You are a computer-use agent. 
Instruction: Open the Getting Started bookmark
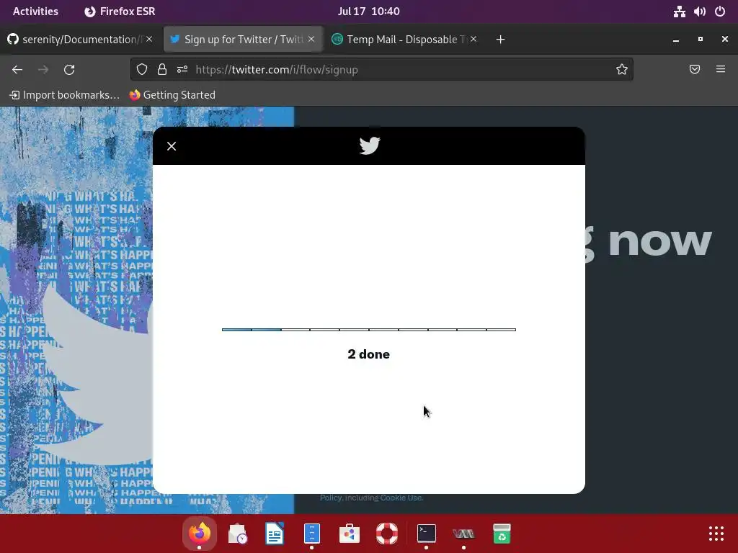(172, 95)
